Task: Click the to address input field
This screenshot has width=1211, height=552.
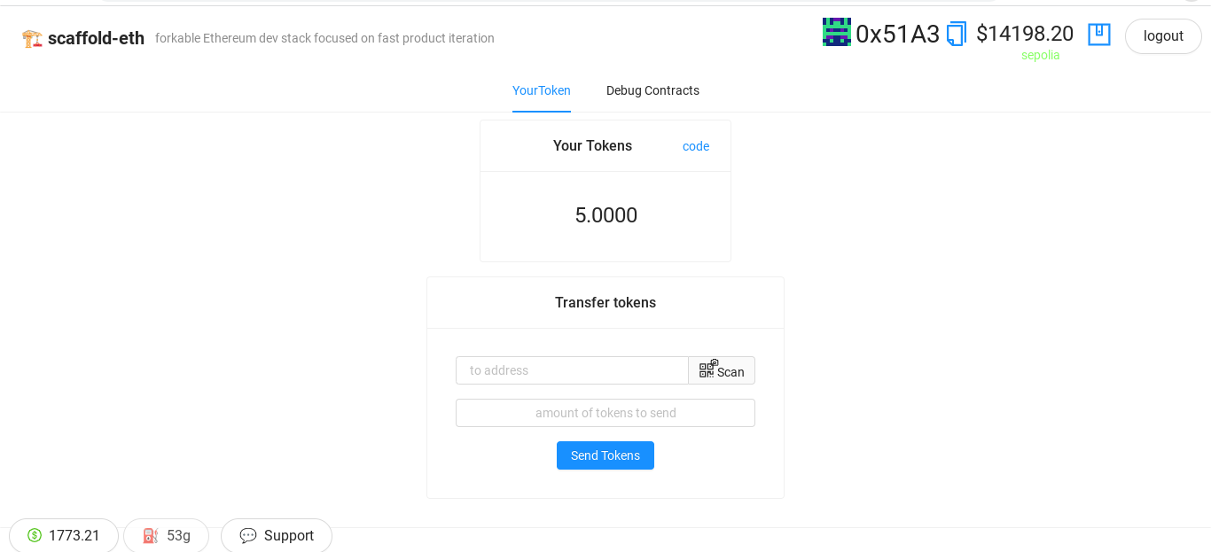Action: point(572,370)
